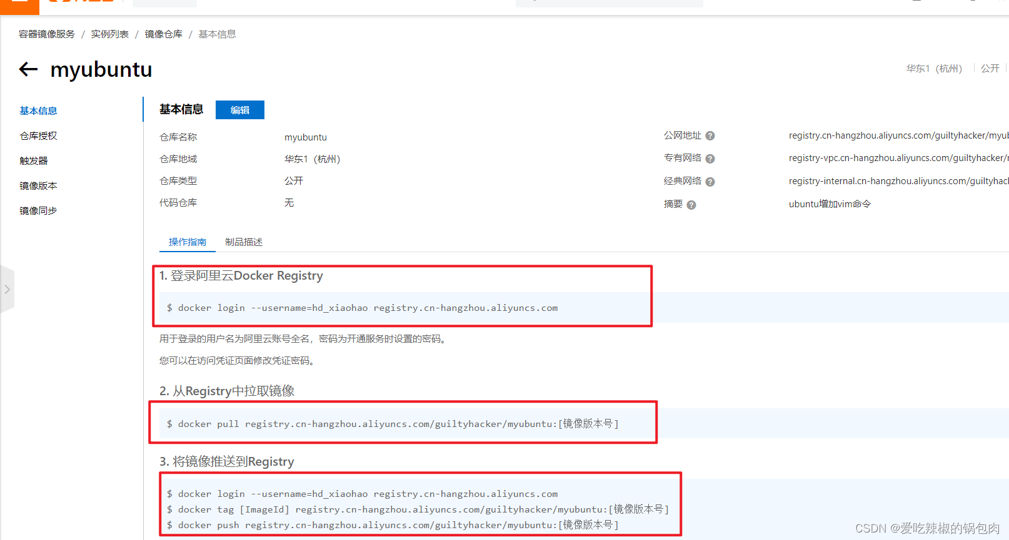Show help tooltip for 摘要
Viewport: 1009px width, 540px height.
tap(691, 205)
